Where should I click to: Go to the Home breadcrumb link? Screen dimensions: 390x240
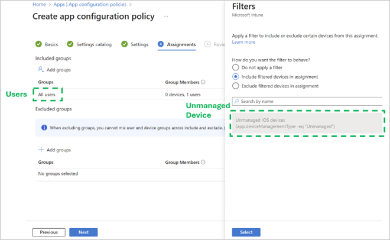click(x=38, y=4)
